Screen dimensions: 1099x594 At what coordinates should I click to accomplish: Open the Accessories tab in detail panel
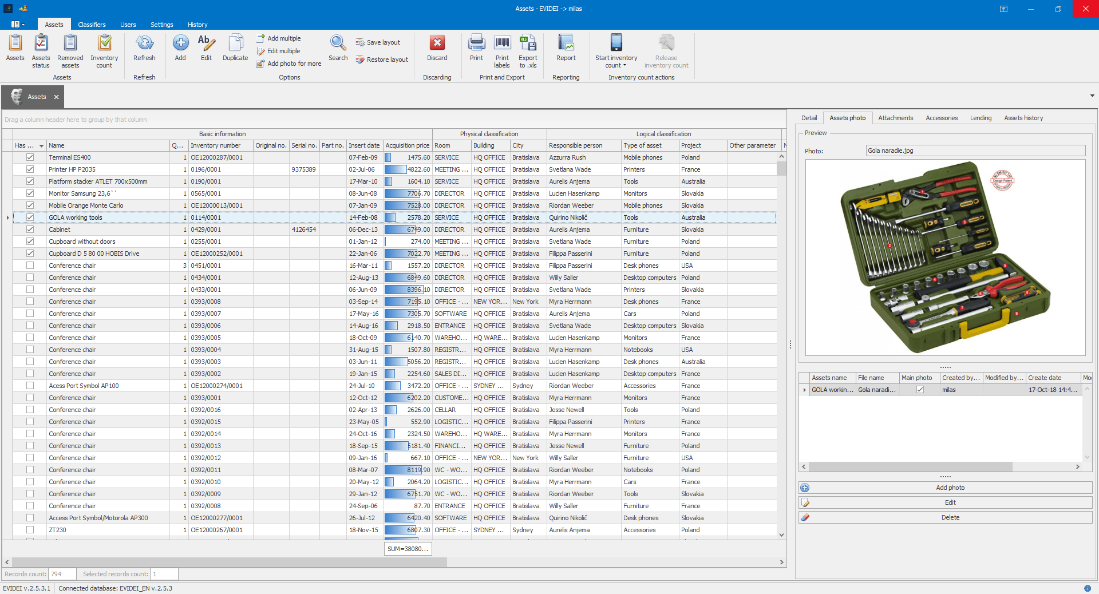[x=941, y=118]
